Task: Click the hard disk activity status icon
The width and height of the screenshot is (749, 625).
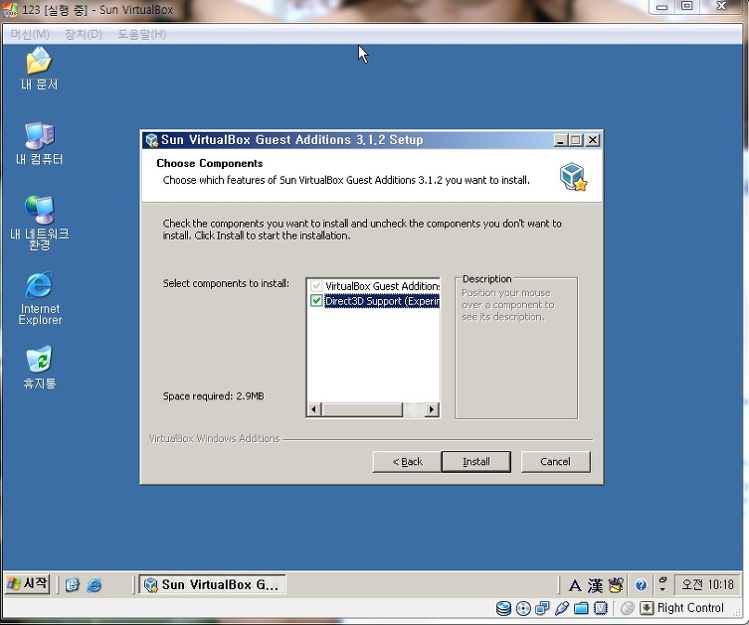Action: tap(503, 608)
